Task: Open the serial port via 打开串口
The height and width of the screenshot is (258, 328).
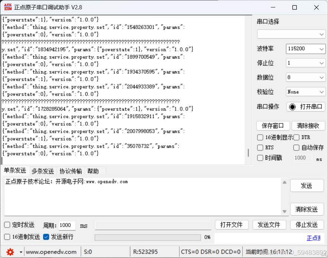Action: pos(306,107)
